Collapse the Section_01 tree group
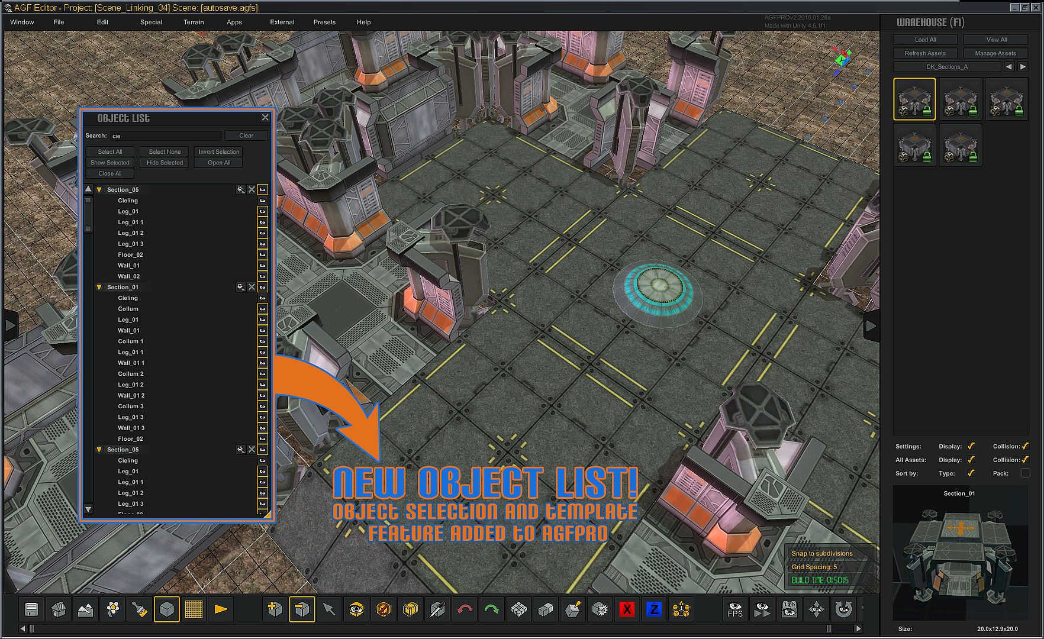This screenshot has width=1044, height=639. [x=99, y=288]
